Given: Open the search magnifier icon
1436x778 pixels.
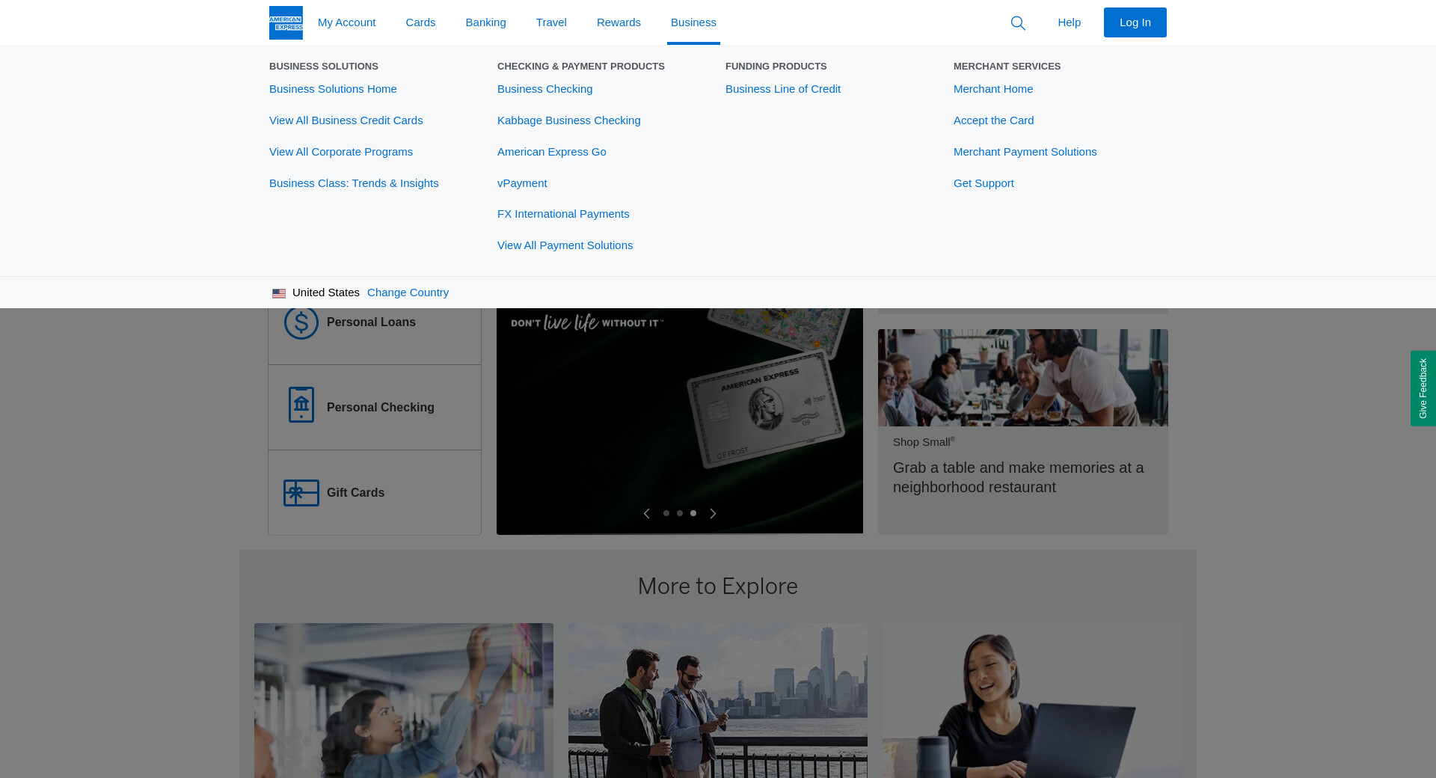Looking at the screenshot, I should click(x=1018, y=23).
